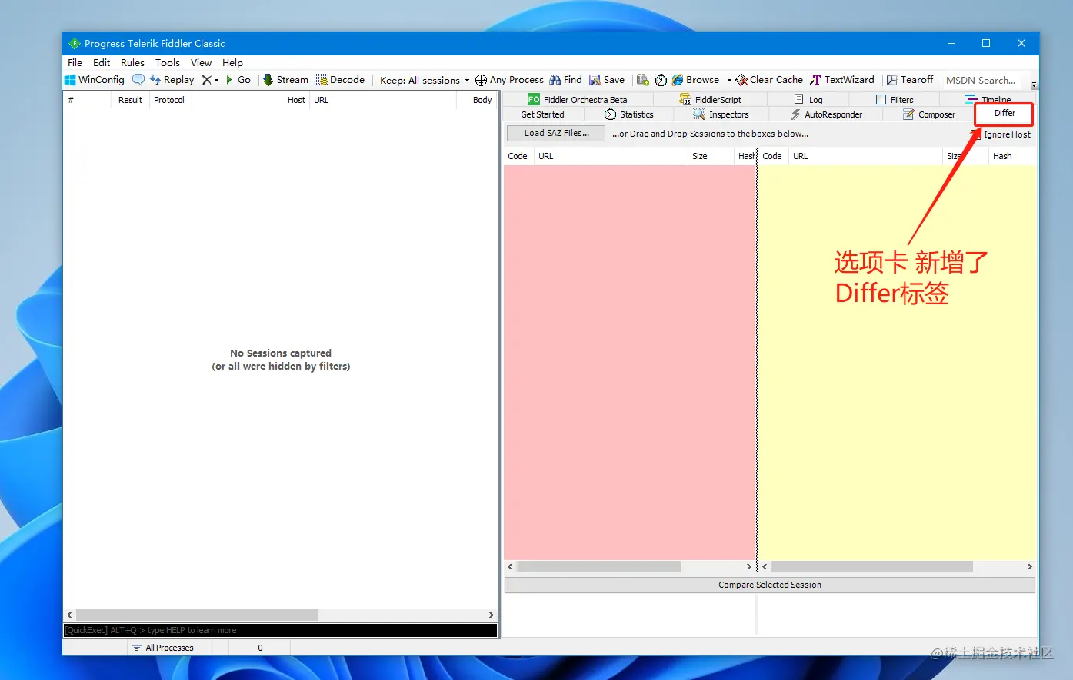This screenshot has width=1073, height=680.
Task: Click the Browse Internet Explorer icon
Action: pyautogui.click(x=678, y=80)
